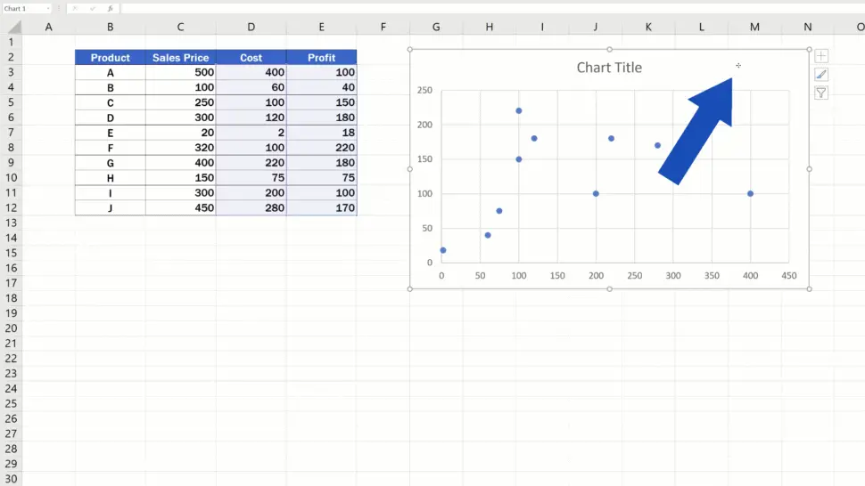Open the Chart Elements plus button
This screenshot has height=486, width=865.
(x=821, y=56)
